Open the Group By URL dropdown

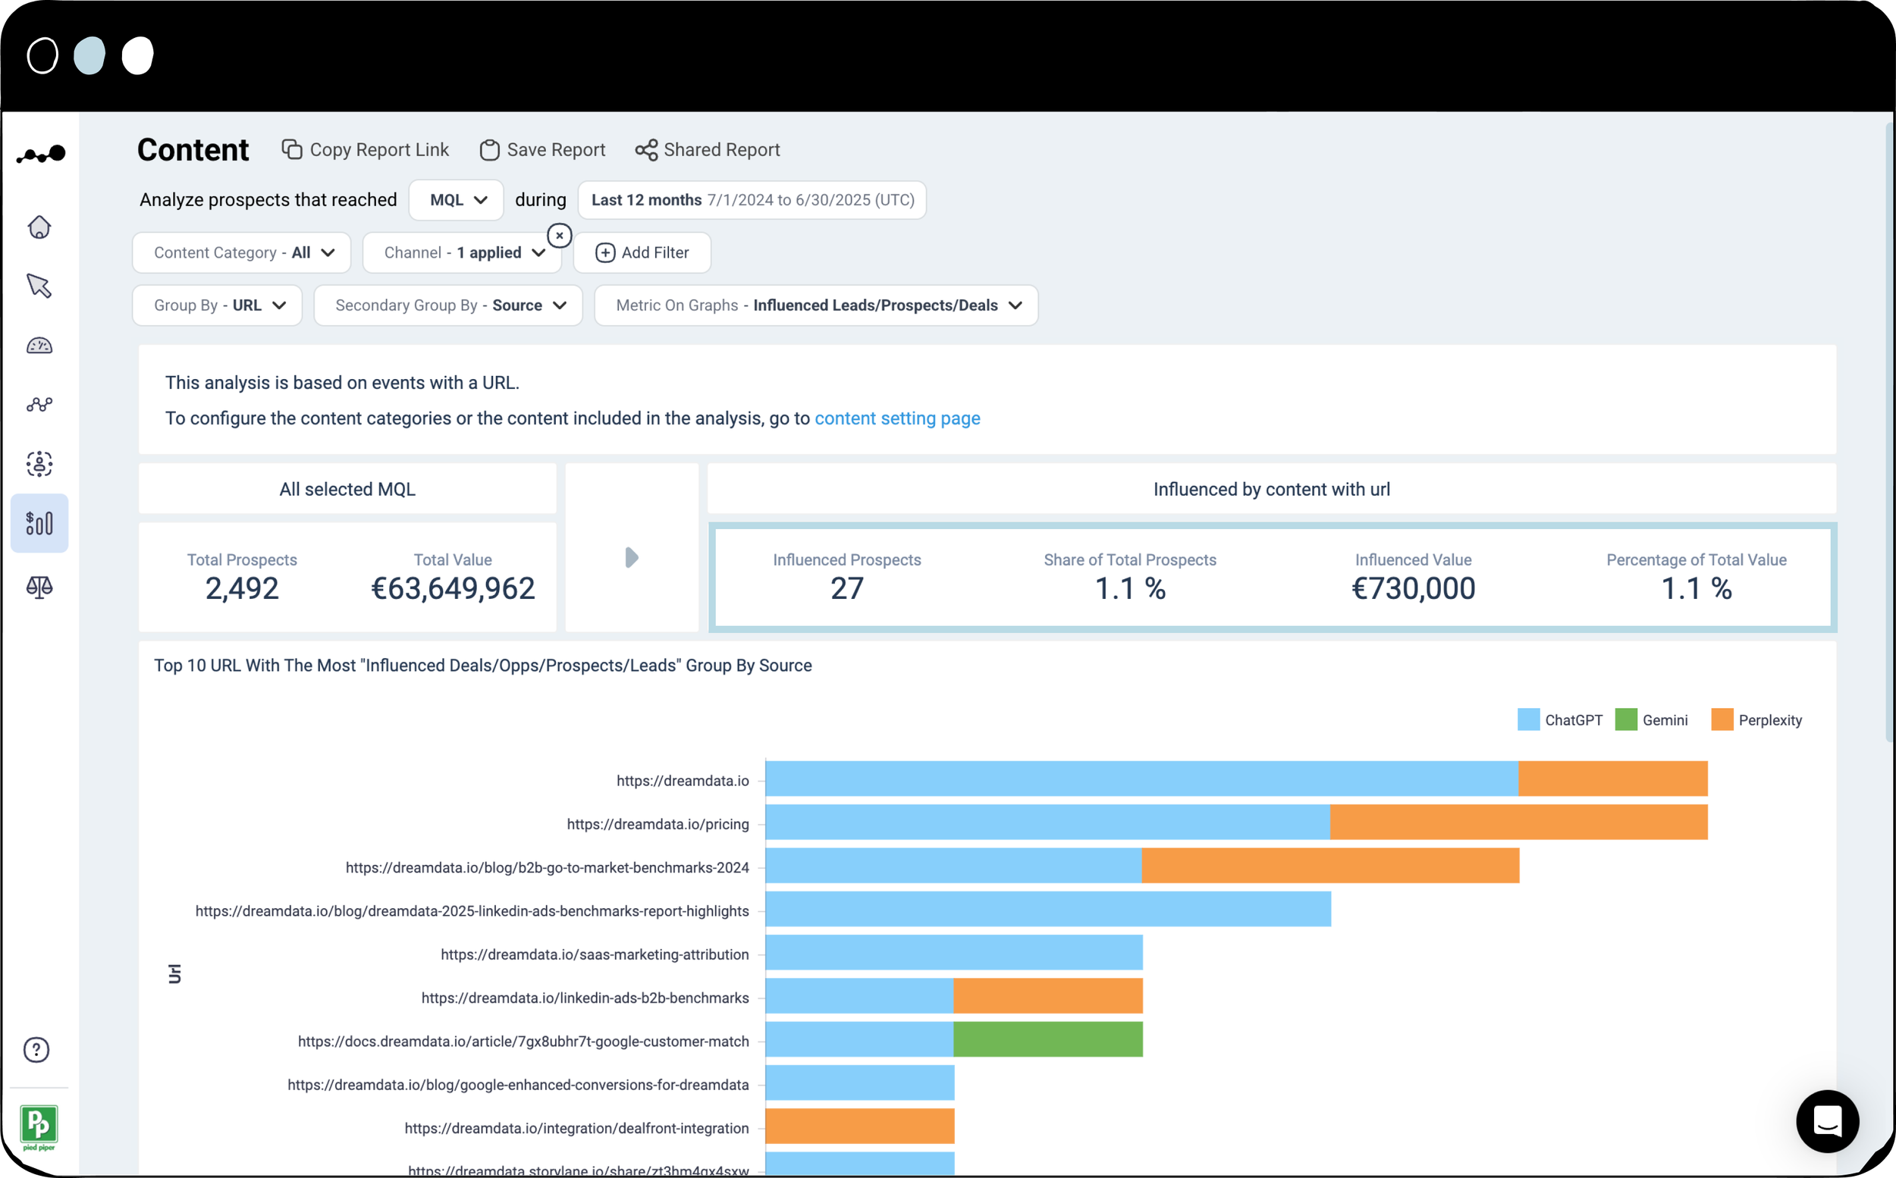[218, 305]
